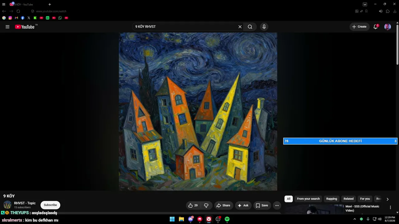Image resolution: width=399 pixels, height=224 pixels.
Task: Open the system tray volume icon
Action: pyautogui.click(x=380, y=219)
